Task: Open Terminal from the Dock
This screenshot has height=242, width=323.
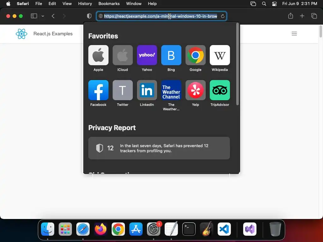Action: point(189,229)
